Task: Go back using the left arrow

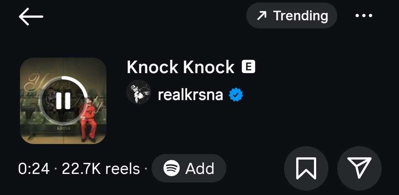Action: [31, 17]
